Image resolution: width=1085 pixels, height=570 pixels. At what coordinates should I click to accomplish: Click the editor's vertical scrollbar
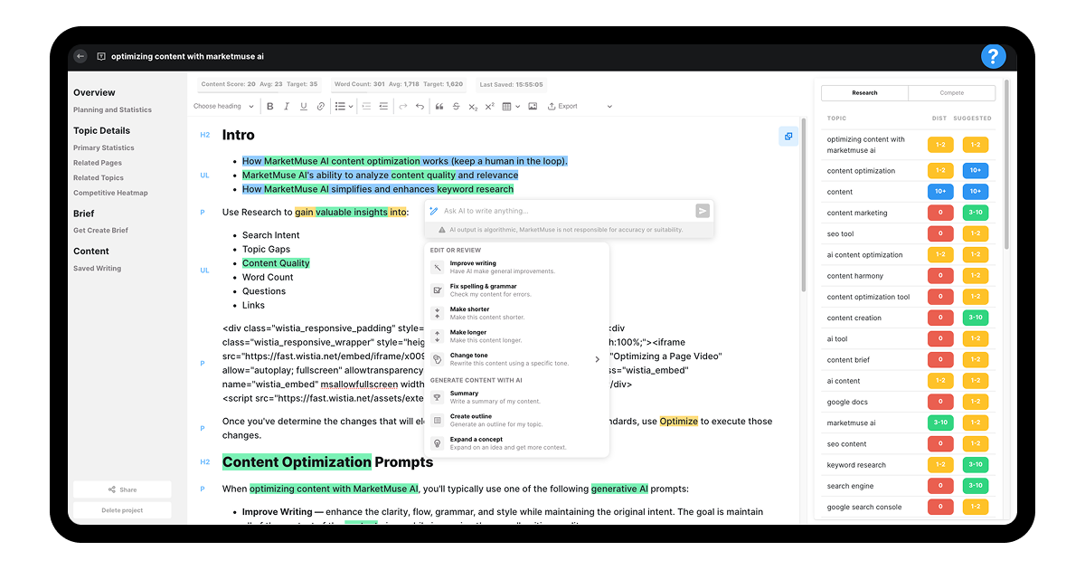[804, 204]
